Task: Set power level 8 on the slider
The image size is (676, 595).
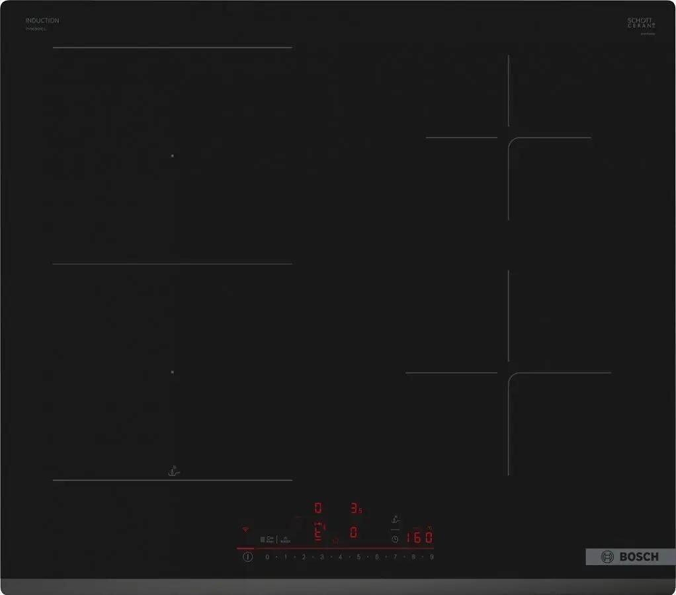Action: coord(413,557)
